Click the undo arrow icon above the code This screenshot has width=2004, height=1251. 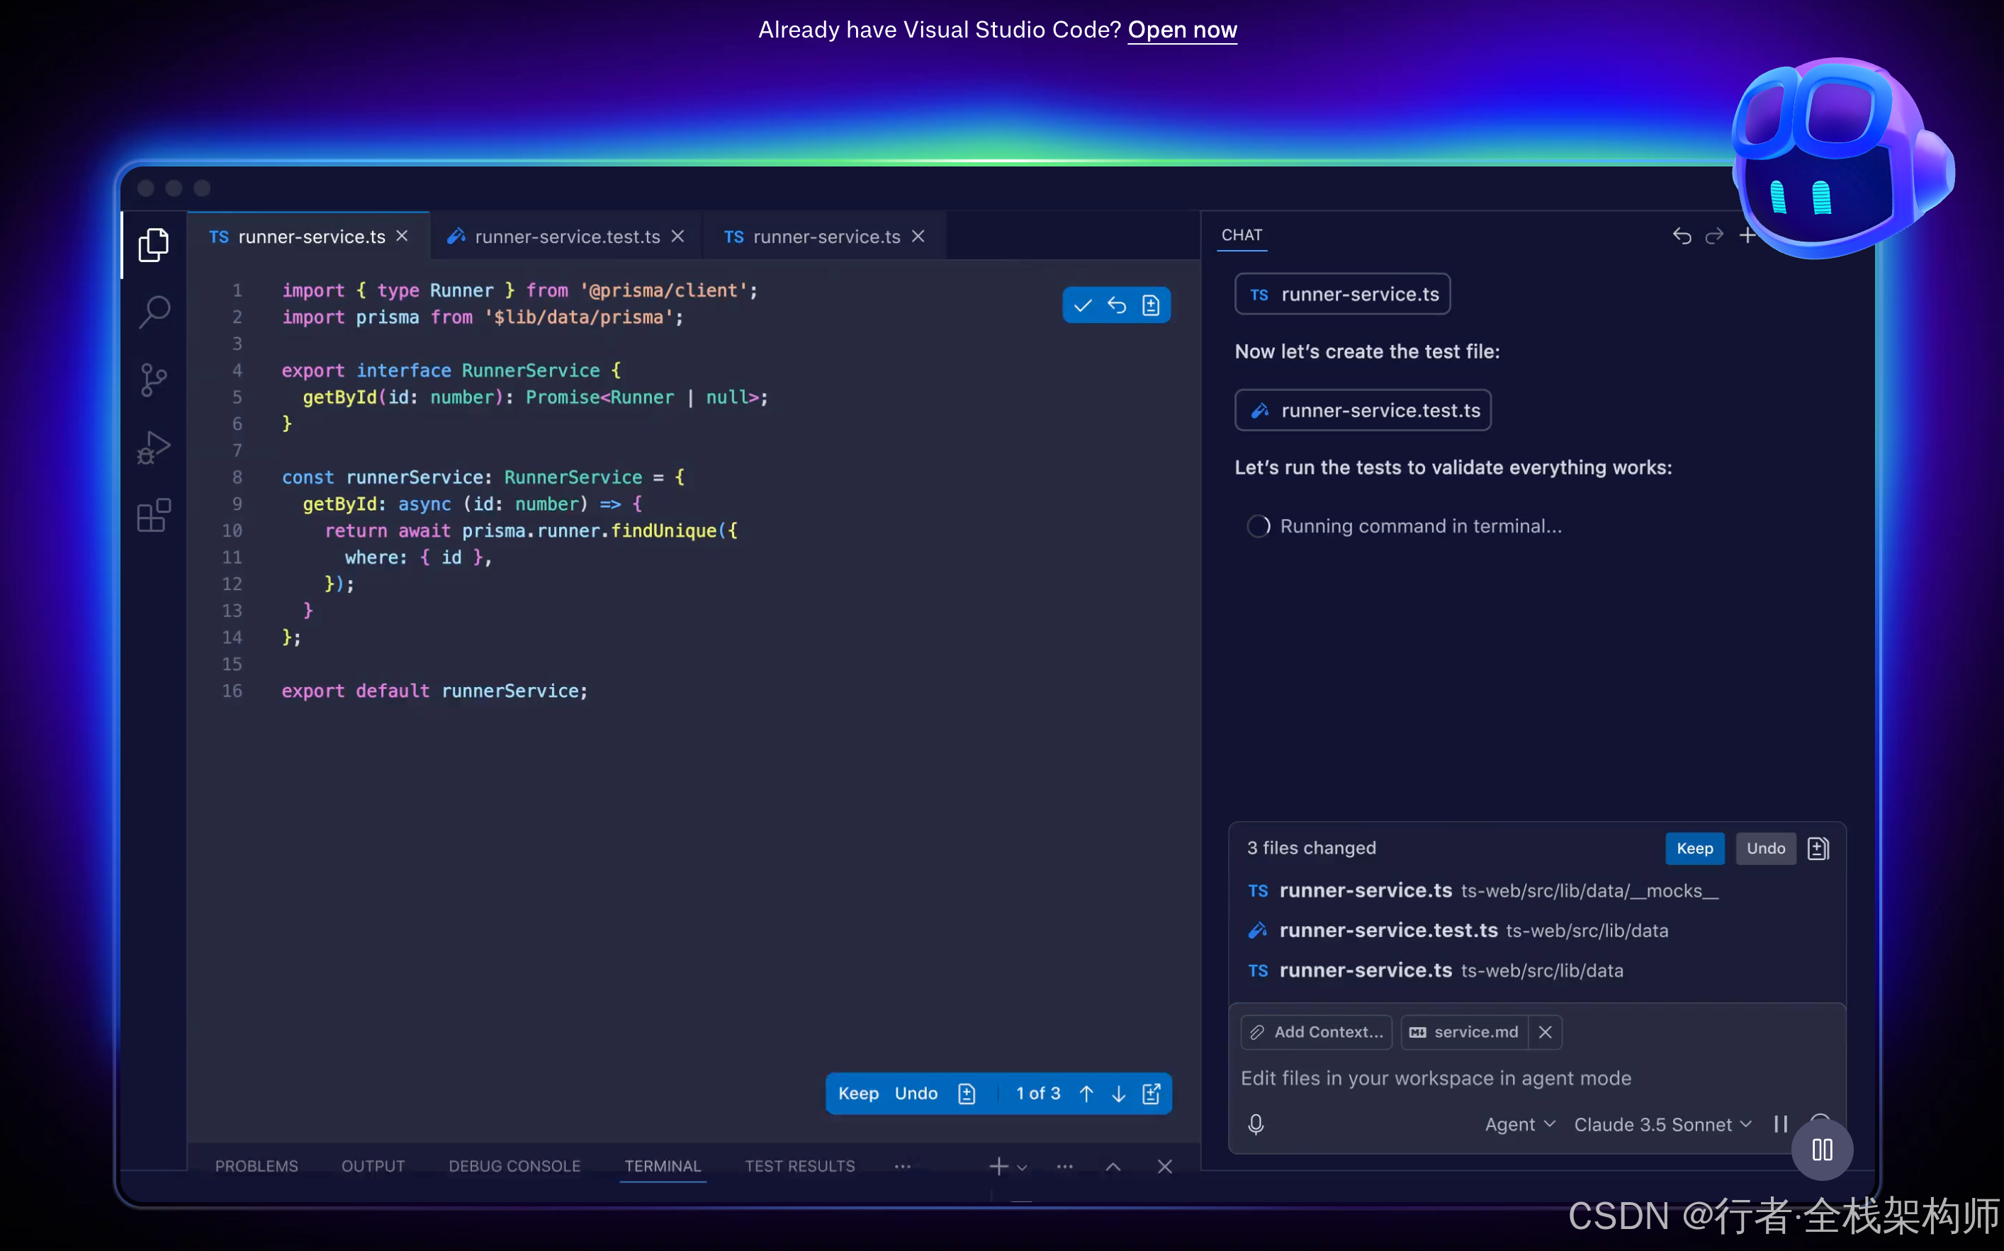pyautogui.click(x=1116, y=305)
